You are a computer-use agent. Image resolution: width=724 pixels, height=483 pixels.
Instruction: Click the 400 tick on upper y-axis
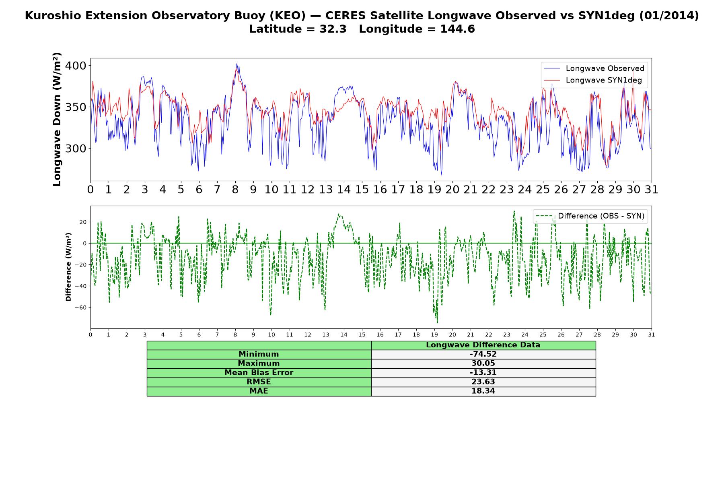point(76,66)
